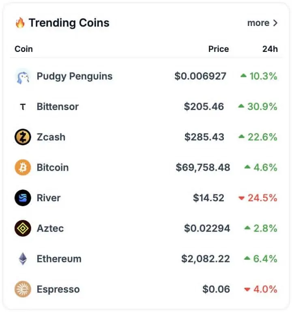Viewport: 292px width, 312px height.
Task: Click the Zcash coin logo
Action: coord(23,137)
